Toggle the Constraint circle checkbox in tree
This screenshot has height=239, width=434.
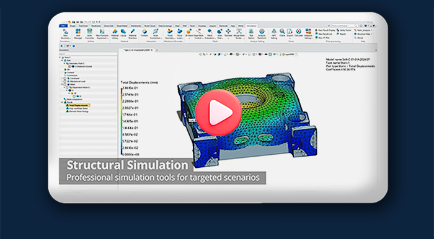click(65, 78)
